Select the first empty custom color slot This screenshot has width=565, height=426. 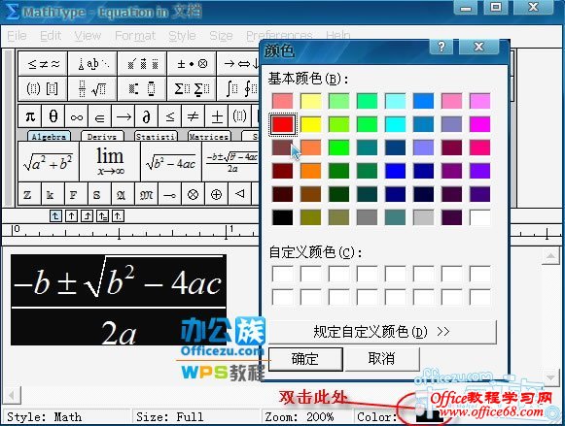(x=282, y=274)
